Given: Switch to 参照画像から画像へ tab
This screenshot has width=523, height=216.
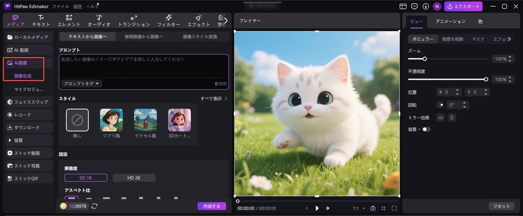Looking at the screenshot, I should click(144, 36).
